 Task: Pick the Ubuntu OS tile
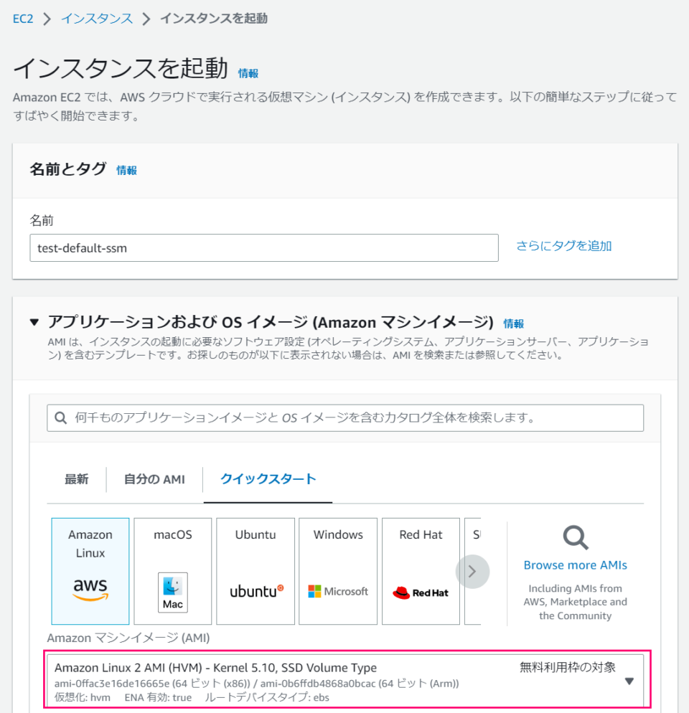click(256, 571)
